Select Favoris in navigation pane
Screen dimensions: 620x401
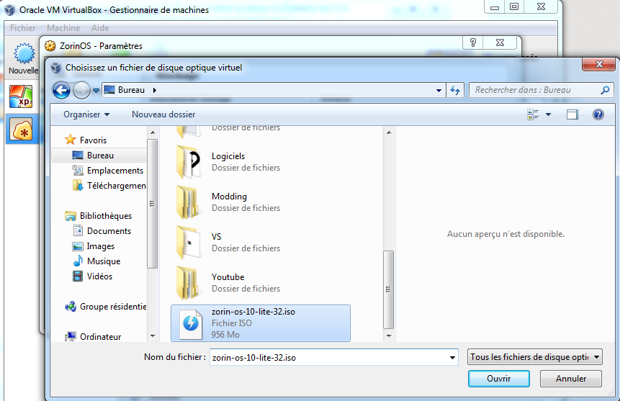click(93, 140)
